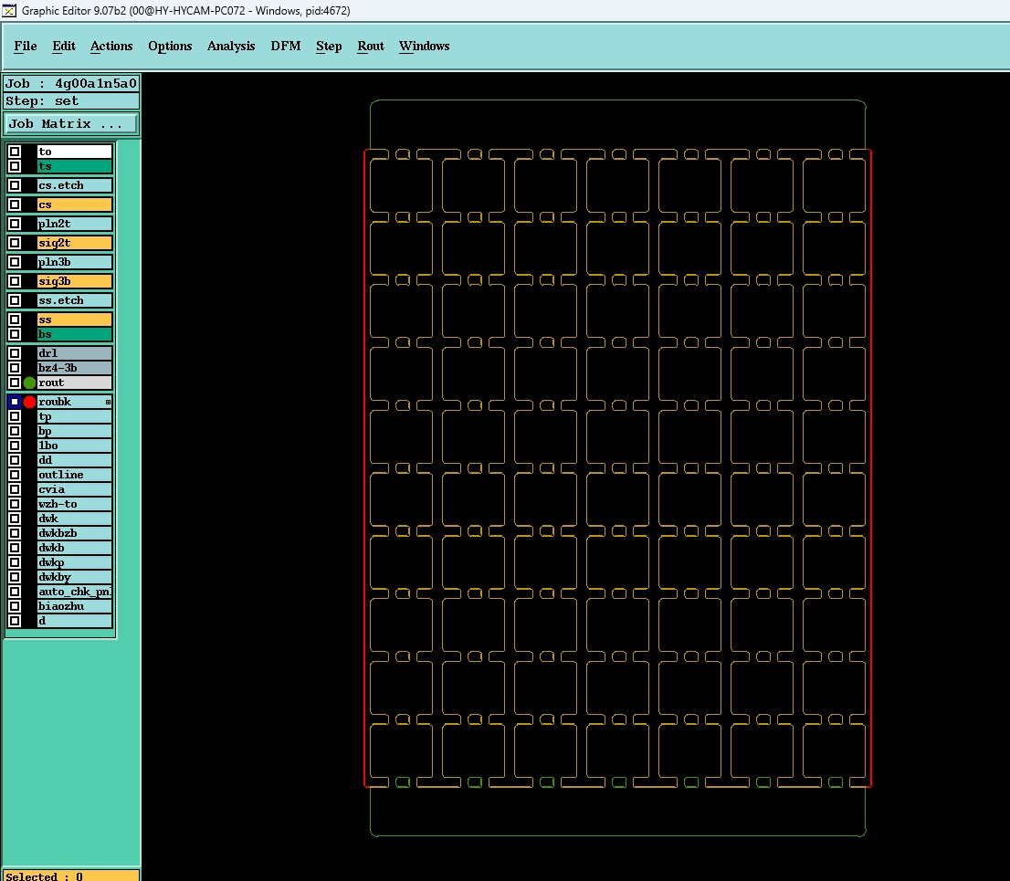This screenshot has width=1010, height=881.
Task: Click the green outer frame's top edge
Action: tap(617, 100)
